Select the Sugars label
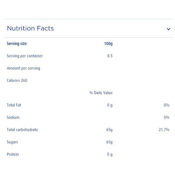Image resolution: width=175 pixels, height=175 pixels. pyautogui.click(x=12, y=142)
